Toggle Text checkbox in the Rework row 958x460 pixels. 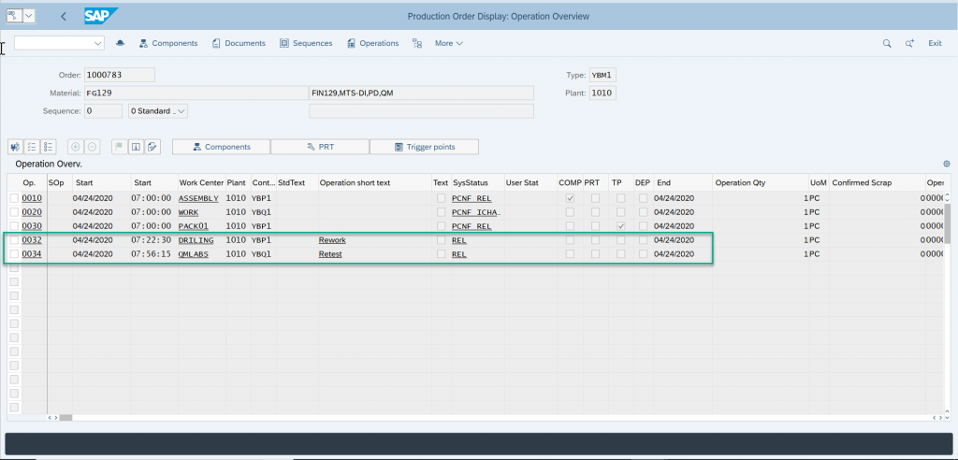point(441,240)
